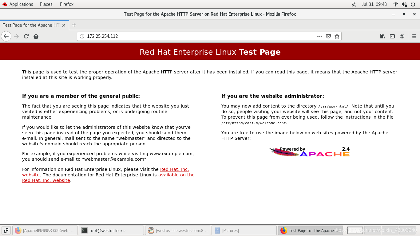Viewport: 420px width, 236px height.
Task: Open the Firefox account menu
Action: point(402,36)
